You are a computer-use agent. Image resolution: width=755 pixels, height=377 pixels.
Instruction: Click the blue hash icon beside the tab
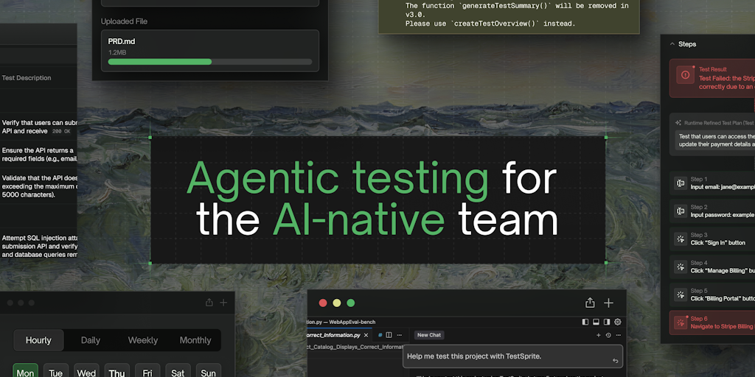380,335
